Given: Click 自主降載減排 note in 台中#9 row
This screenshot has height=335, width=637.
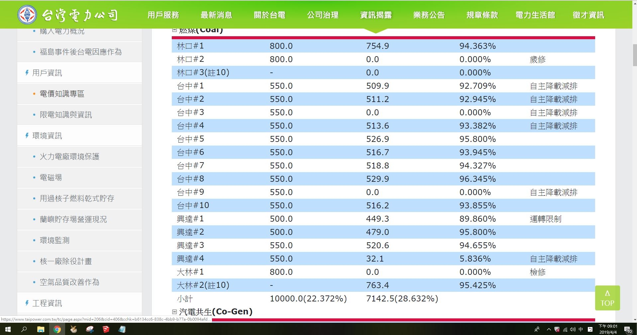Looking at the screenshot, I should click(554, 192).
